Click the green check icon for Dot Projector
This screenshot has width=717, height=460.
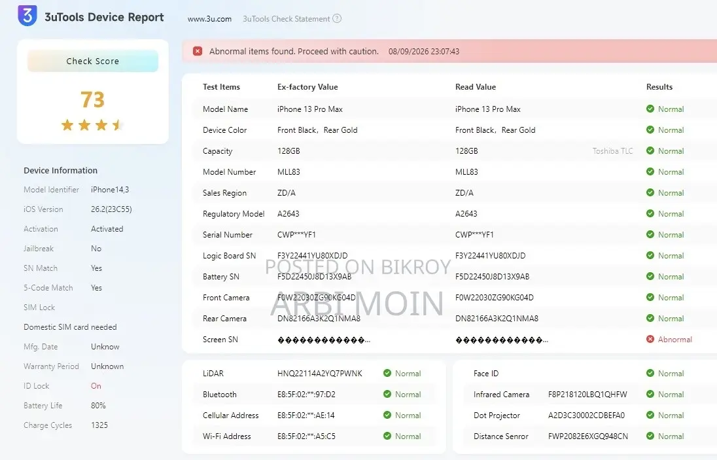click(x=650, y=416)
